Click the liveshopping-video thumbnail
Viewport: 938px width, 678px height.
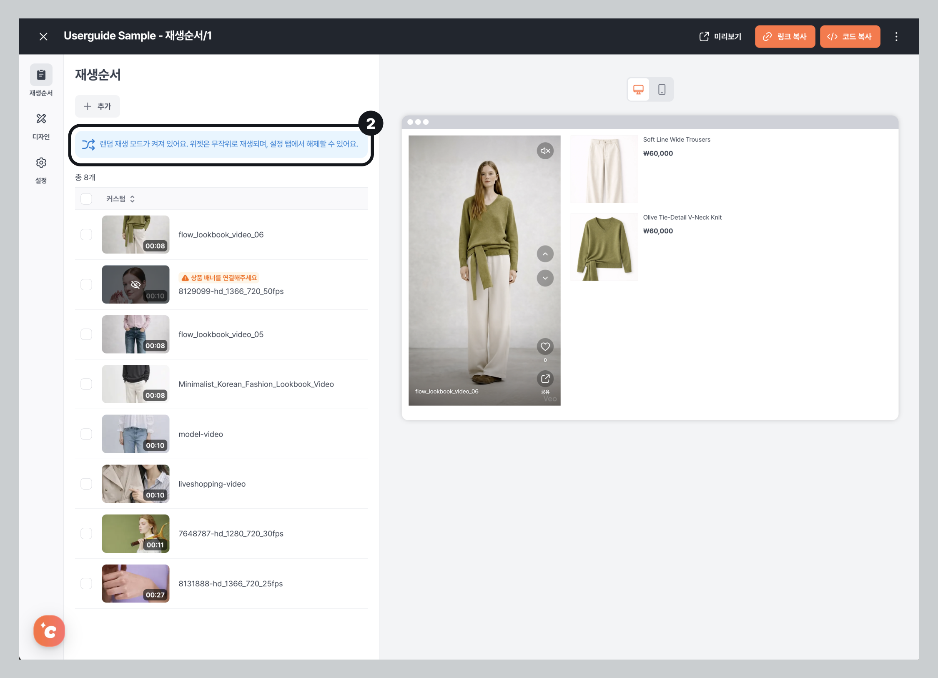[135, 484]
